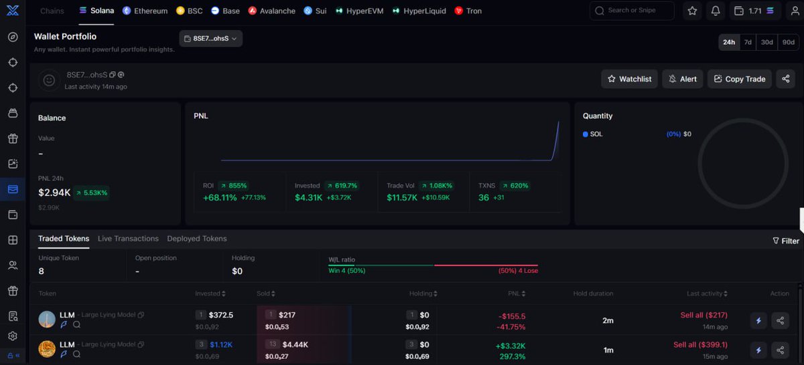Click the search magnifier in $372.5 LLM row
Screen dimensions: 804x365
[x=76, y=325]
